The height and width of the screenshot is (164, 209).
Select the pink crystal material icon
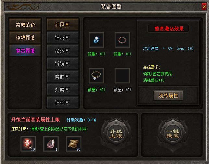[x=51, y=144]
